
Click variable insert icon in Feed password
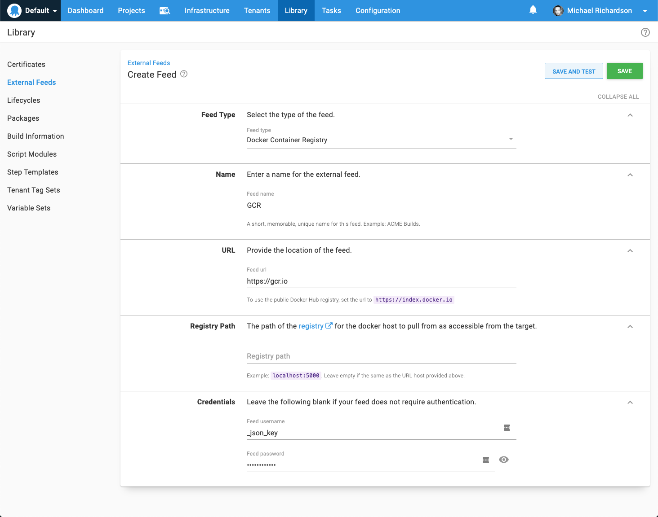(x=486, y=460)
